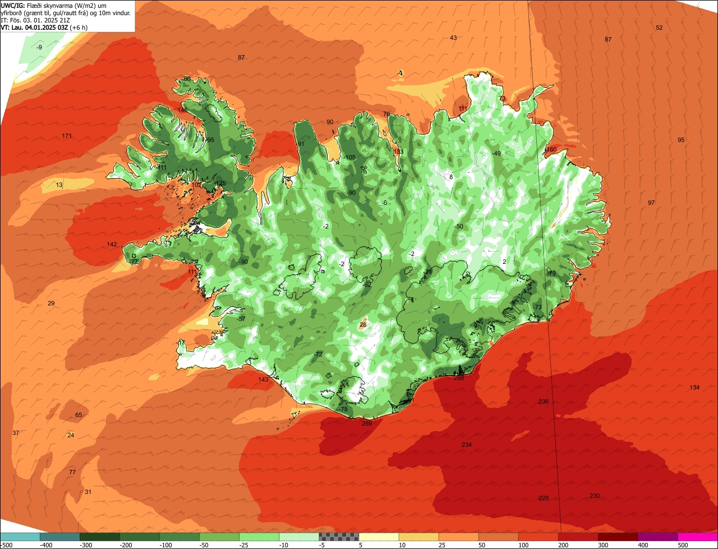Click the flux value -49 in northeast Iceland

(x=496, y=153)
